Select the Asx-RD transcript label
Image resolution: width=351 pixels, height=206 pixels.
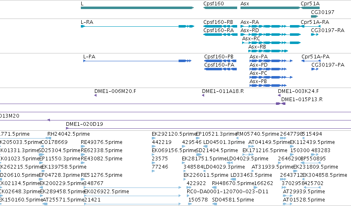250,30
